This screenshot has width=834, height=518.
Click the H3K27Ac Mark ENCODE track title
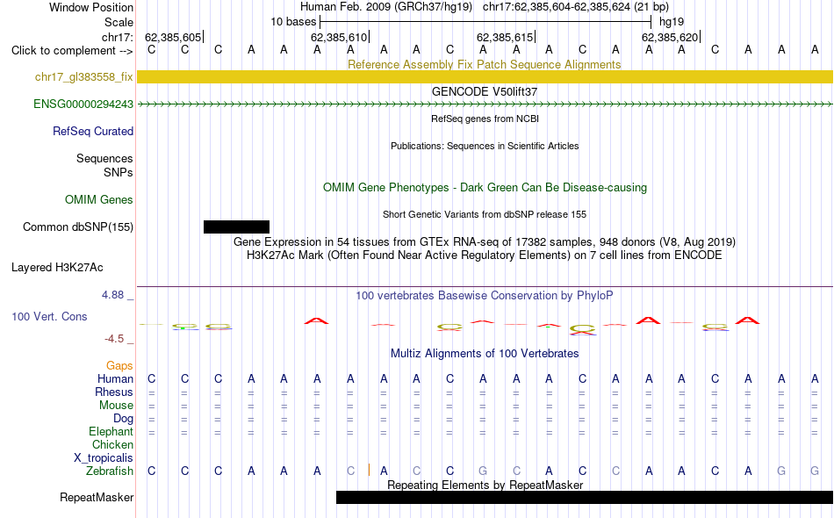(x=485, y=255)
